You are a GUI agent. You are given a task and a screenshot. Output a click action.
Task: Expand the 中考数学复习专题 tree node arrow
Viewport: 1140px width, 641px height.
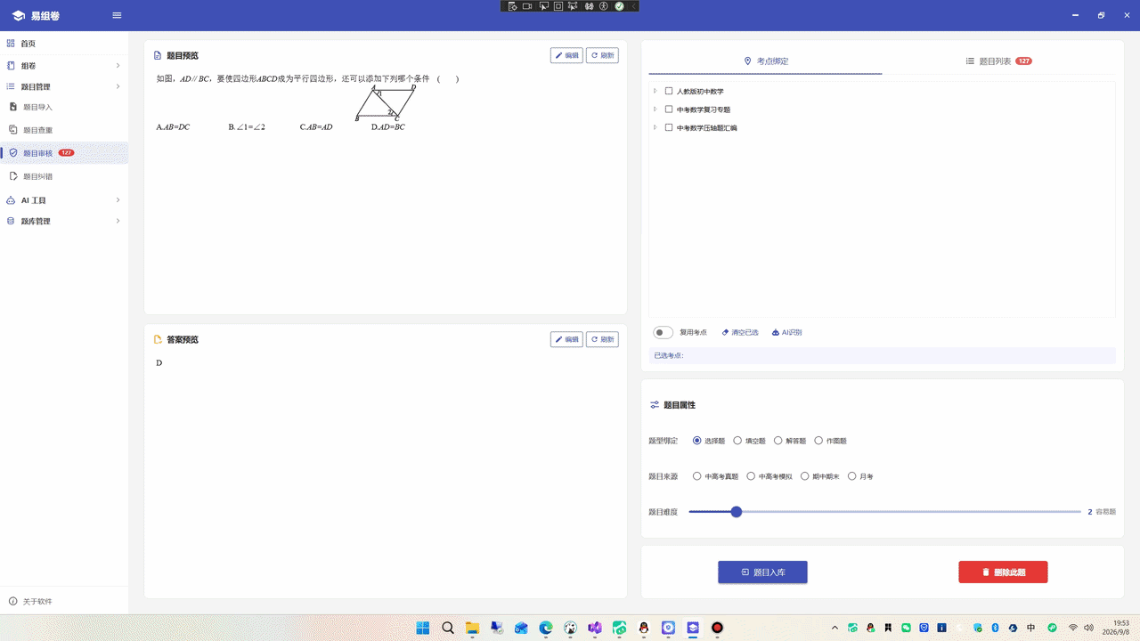pos(655,110)
